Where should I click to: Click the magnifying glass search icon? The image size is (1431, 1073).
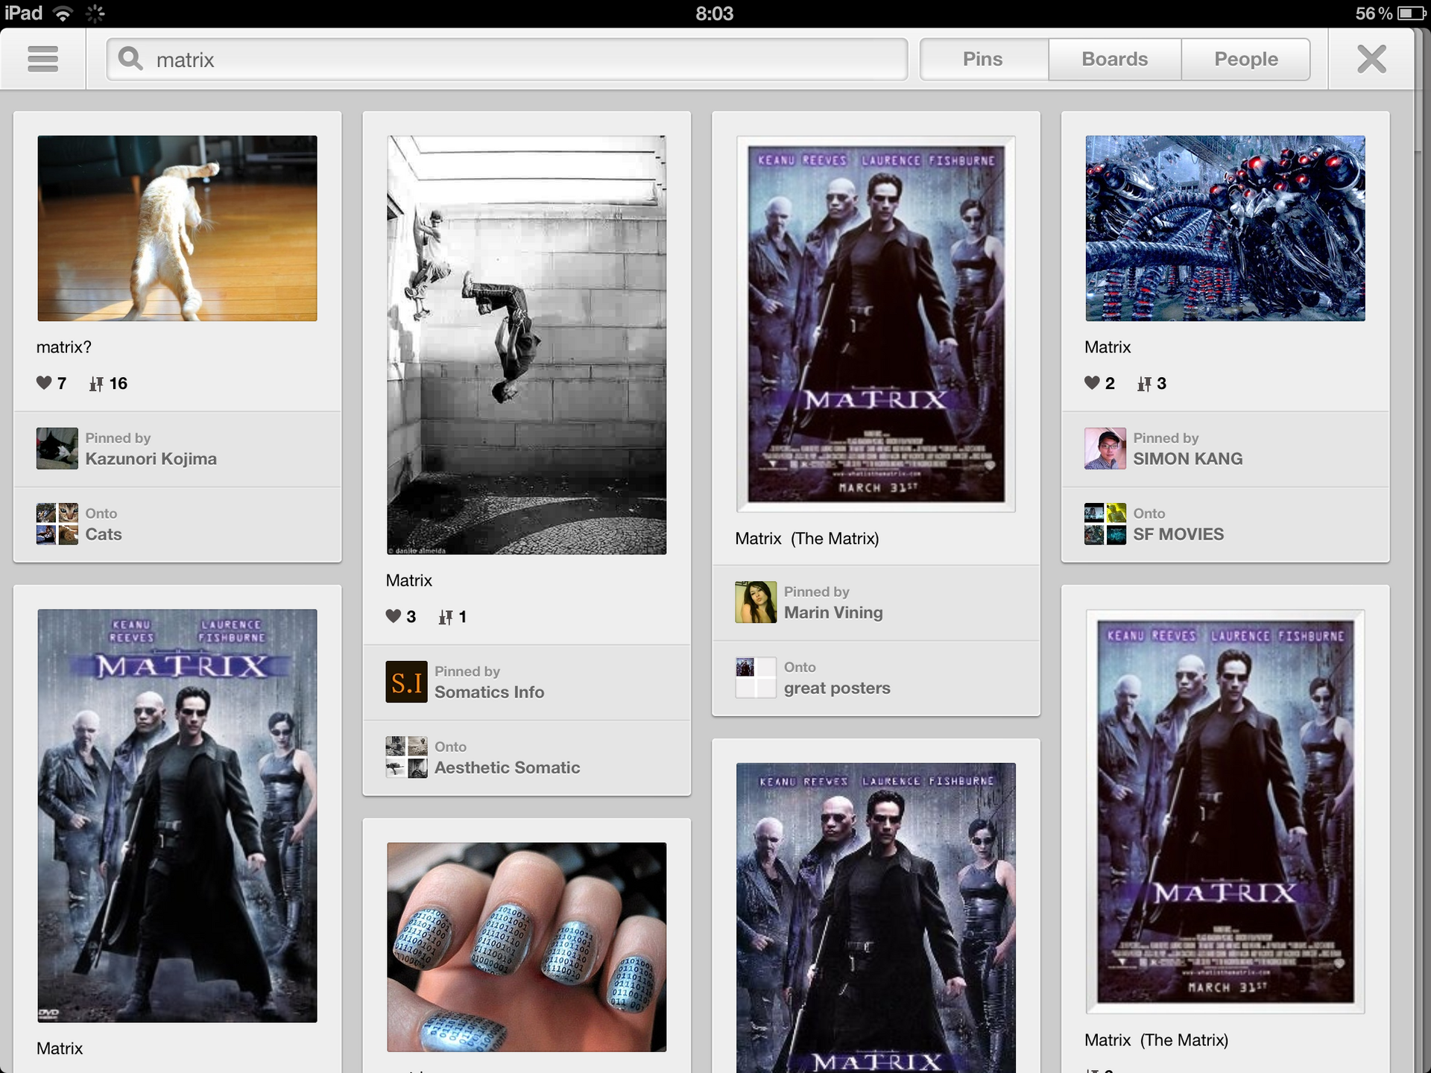[130, 59]
